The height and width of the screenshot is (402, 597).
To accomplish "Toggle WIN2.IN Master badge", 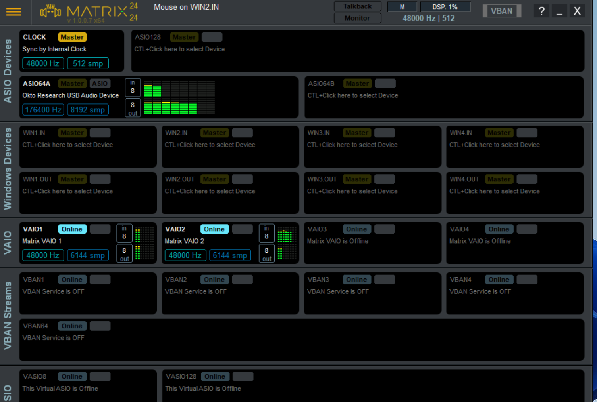I will pos(215,133).
